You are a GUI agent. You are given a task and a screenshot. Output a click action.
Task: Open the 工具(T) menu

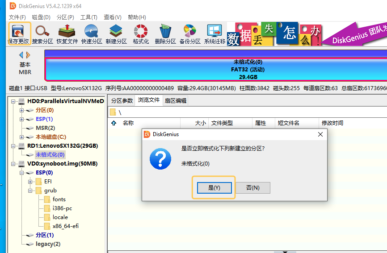click(88, 17)
